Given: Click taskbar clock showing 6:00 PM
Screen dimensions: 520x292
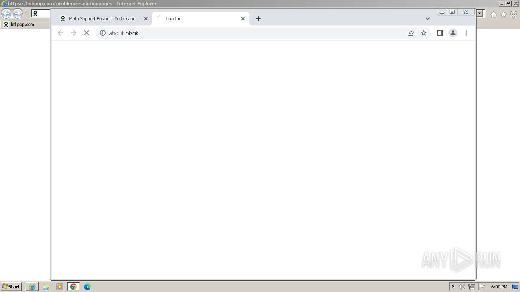Looking at the screenshot, I should pos(499,287).
